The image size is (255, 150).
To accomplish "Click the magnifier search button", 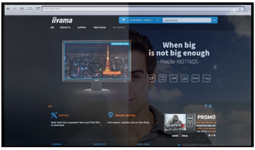I will (x=214, y=20).
